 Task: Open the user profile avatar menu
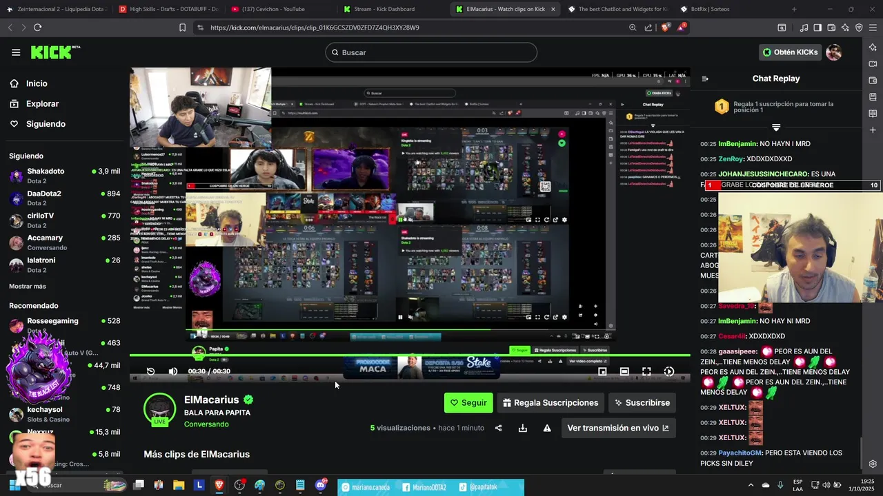coord(834,52)
